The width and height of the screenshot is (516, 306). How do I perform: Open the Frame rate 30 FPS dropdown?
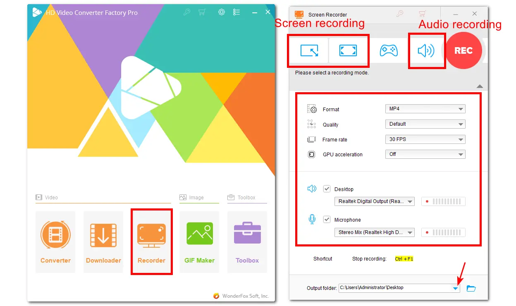425,139
